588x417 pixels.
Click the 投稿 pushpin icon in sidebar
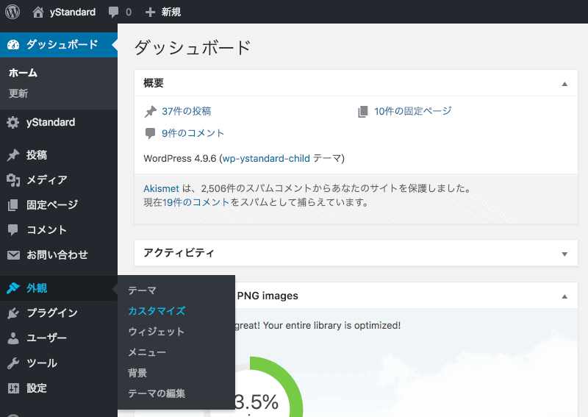coord(13,155)
